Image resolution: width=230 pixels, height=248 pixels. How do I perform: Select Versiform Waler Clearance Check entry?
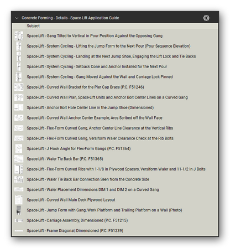[100, 138]
